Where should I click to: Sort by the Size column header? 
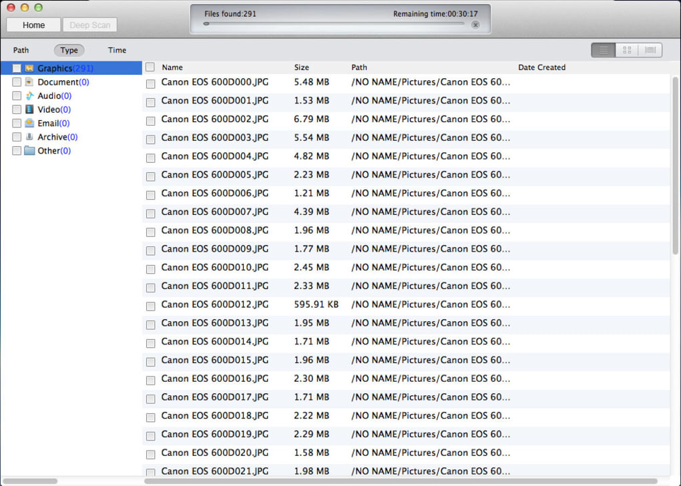tap(301, 67)
